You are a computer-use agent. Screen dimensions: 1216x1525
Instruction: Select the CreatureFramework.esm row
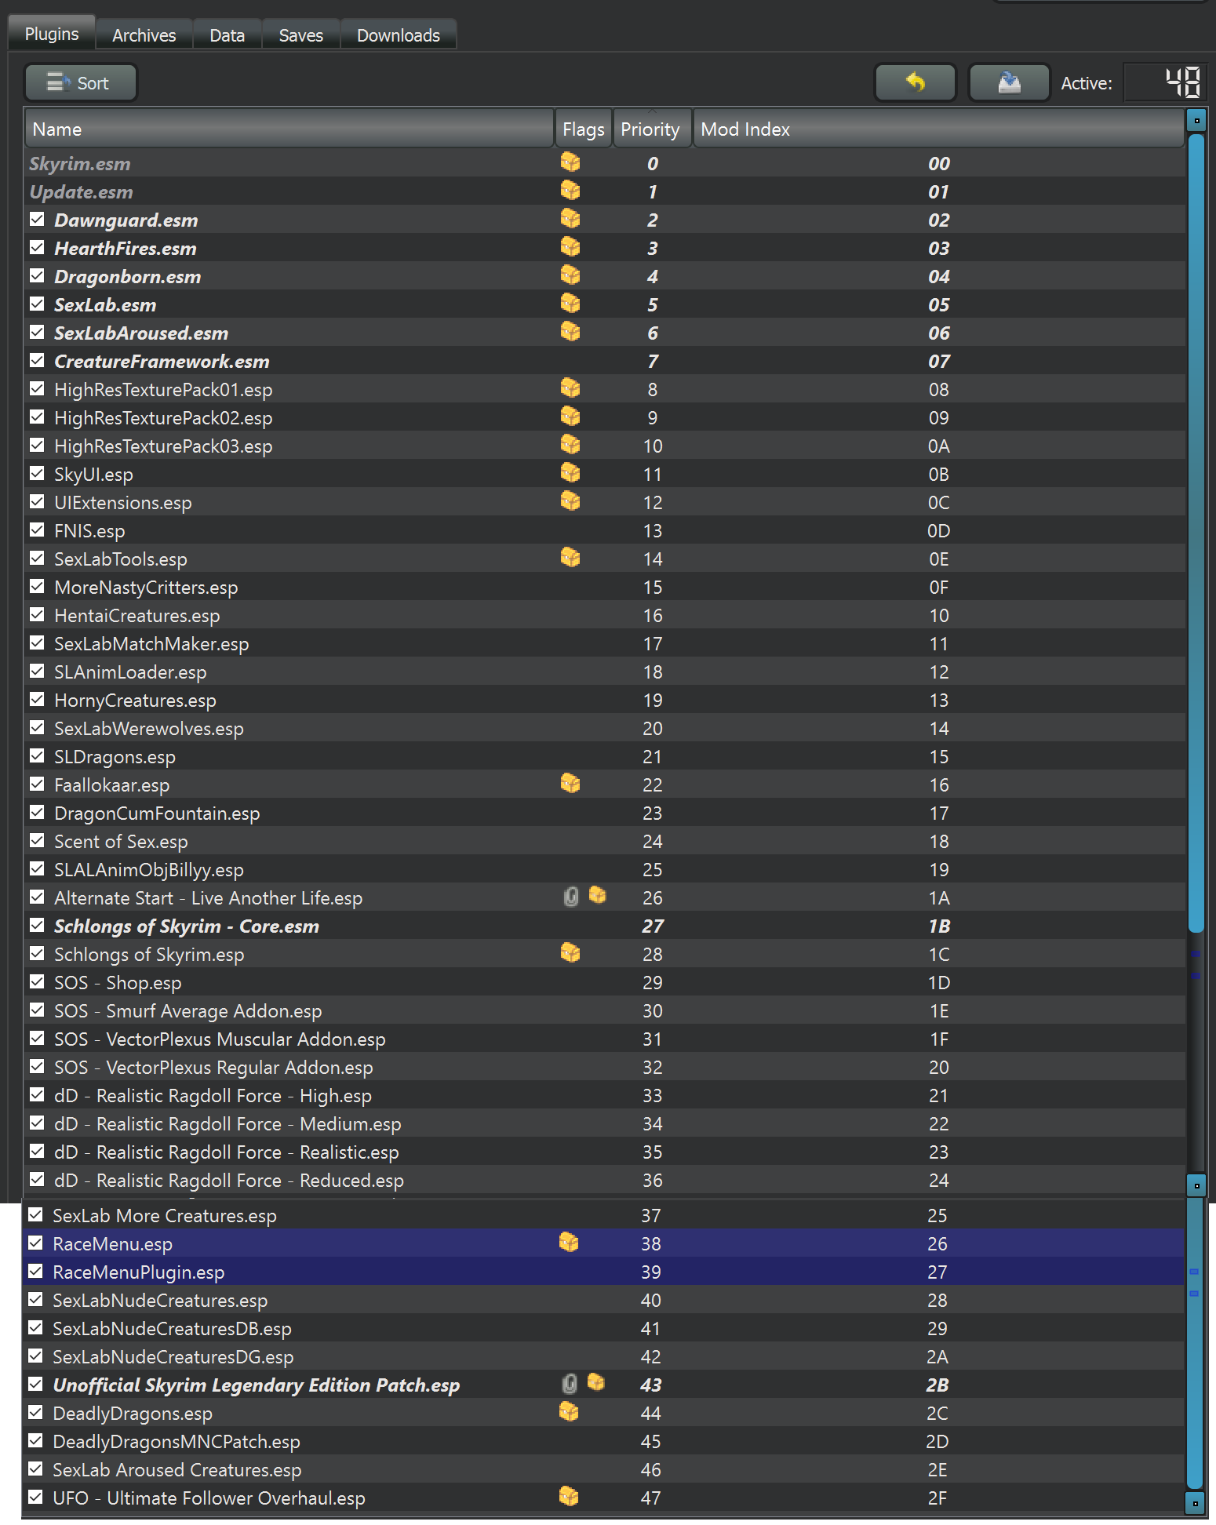click(604, 362)
